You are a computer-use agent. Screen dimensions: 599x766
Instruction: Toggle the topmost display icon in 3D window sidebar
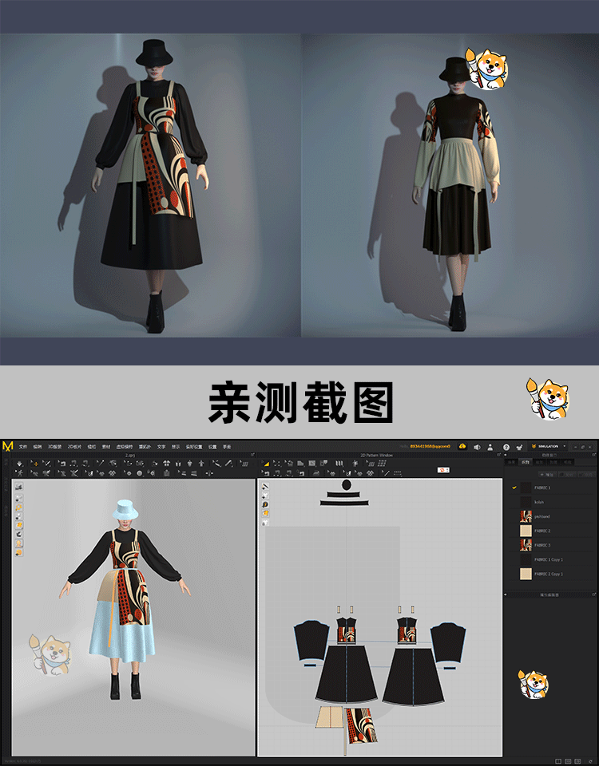tap(18, 487)
